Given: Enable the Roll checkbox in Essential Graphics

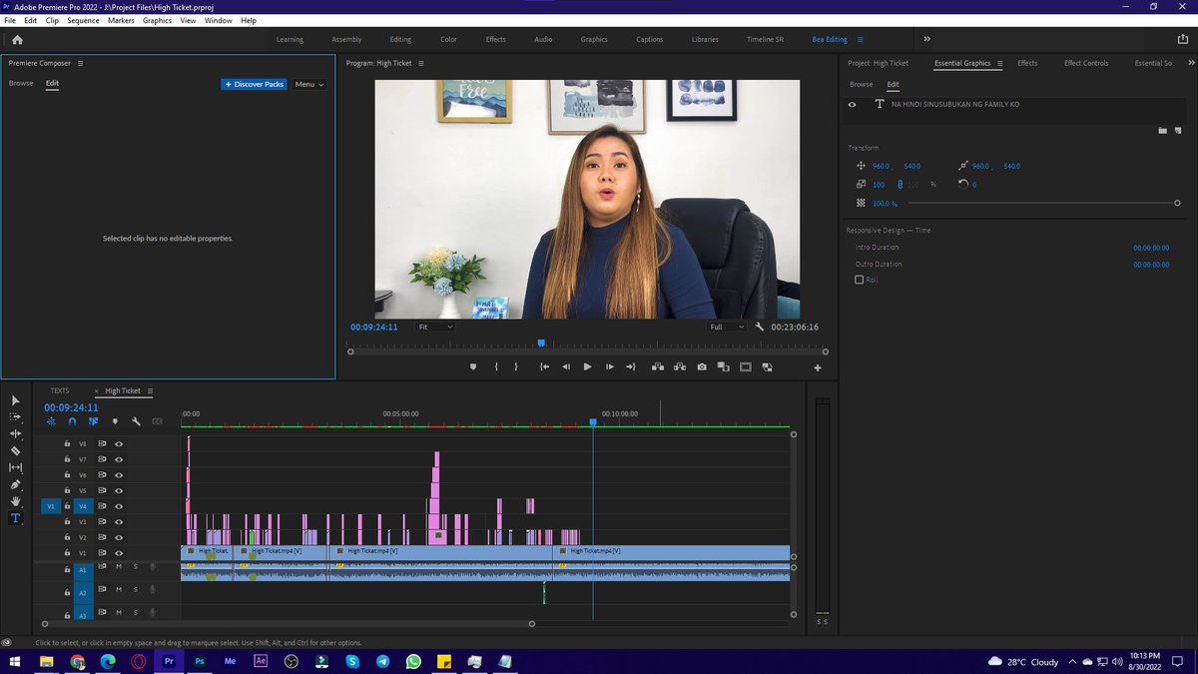Looking at the screenshot, I should [x=861, y=280].
